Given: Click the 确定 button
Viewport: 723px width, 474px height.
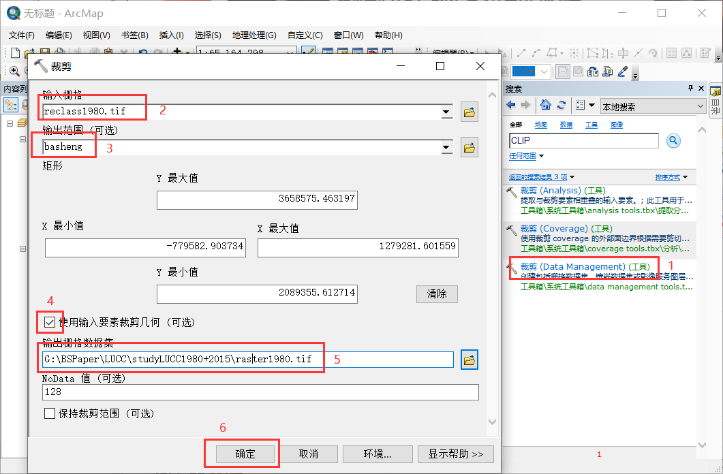Looking at the screenshot, I should [x=245, y=454].
